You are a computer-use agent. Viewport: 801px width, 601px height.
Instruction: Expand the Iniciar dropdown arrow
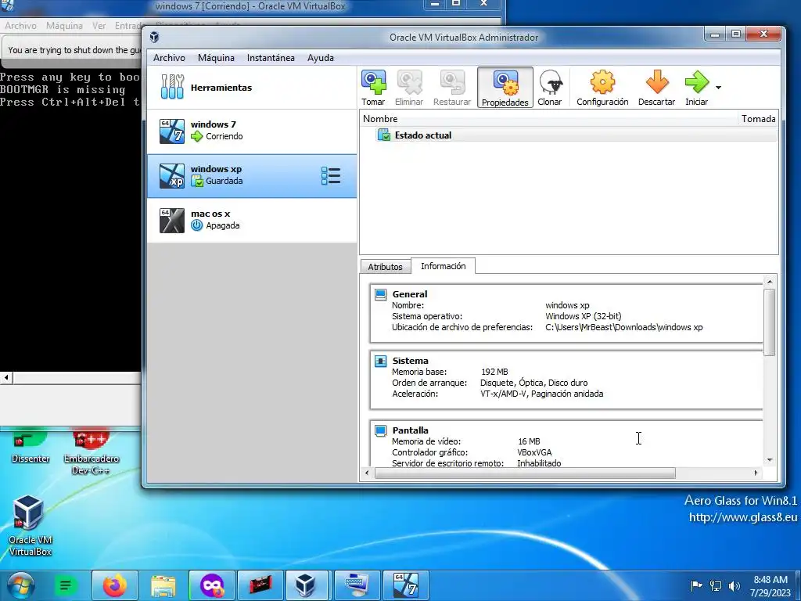pyautogui.click(x=718, y=88)
